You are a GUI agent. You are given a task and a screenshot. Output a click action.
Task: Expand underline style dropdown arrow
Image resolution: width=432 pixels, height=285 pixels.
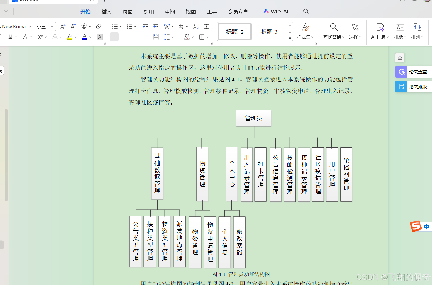click(16, 37)
